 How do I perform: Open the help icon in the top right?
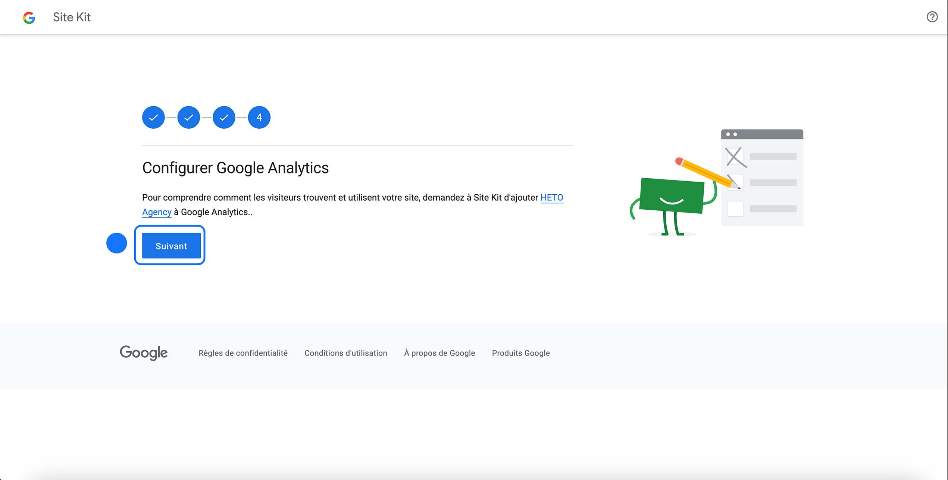point(932,17)
